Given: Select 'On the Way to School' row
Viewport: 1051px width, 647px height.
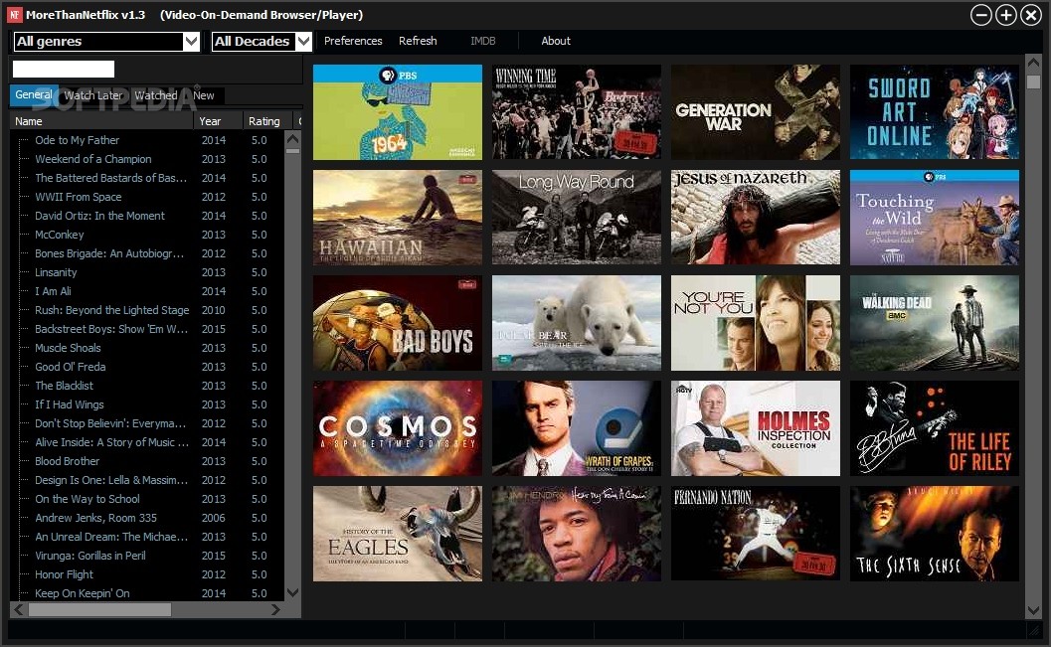Looking at the screenshot, I should click(x=147, y=499).
